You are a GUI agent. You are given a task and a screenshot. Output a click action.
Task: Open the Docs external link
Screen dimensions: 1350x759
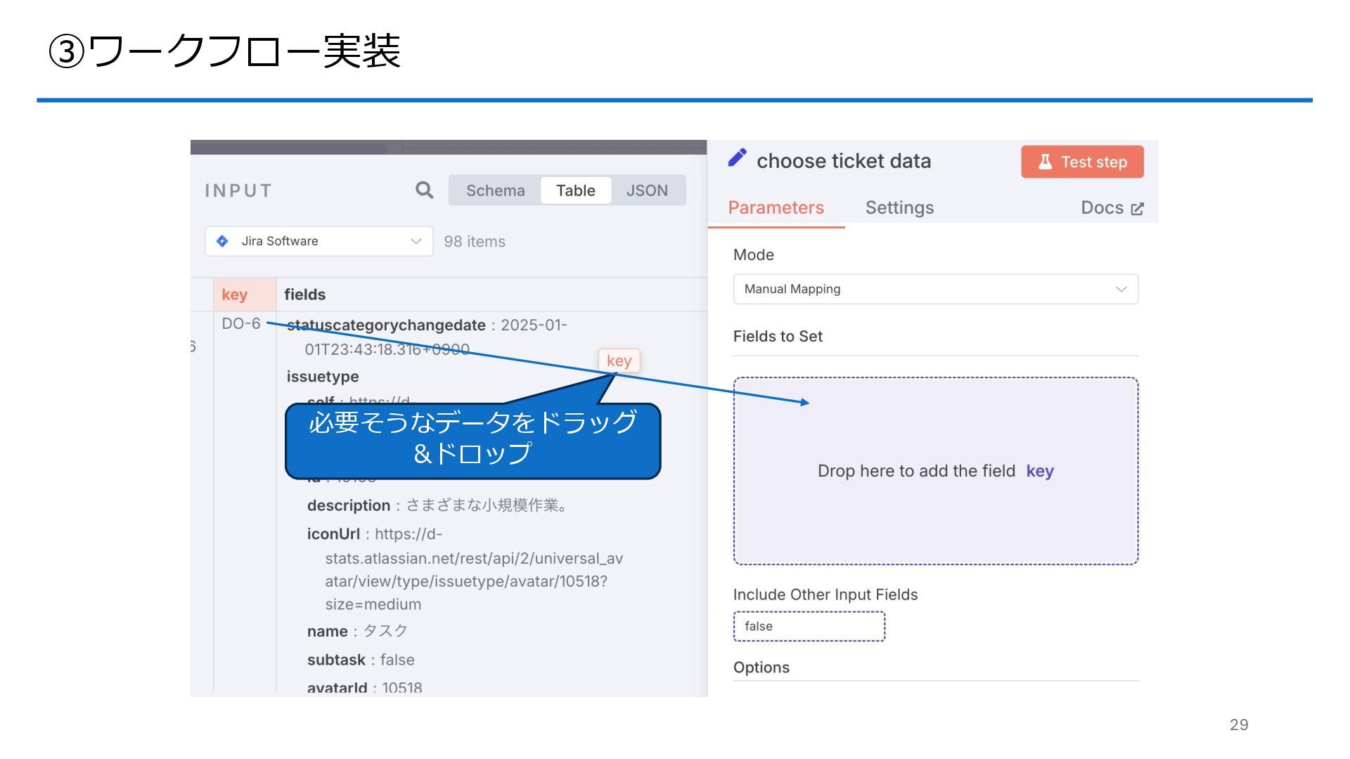tap(1112, 207)
